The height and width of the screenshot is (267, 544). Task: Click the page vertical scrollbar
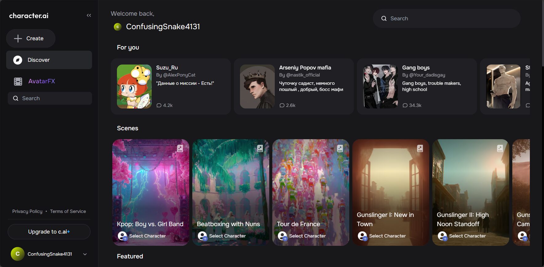pos(543,33)
